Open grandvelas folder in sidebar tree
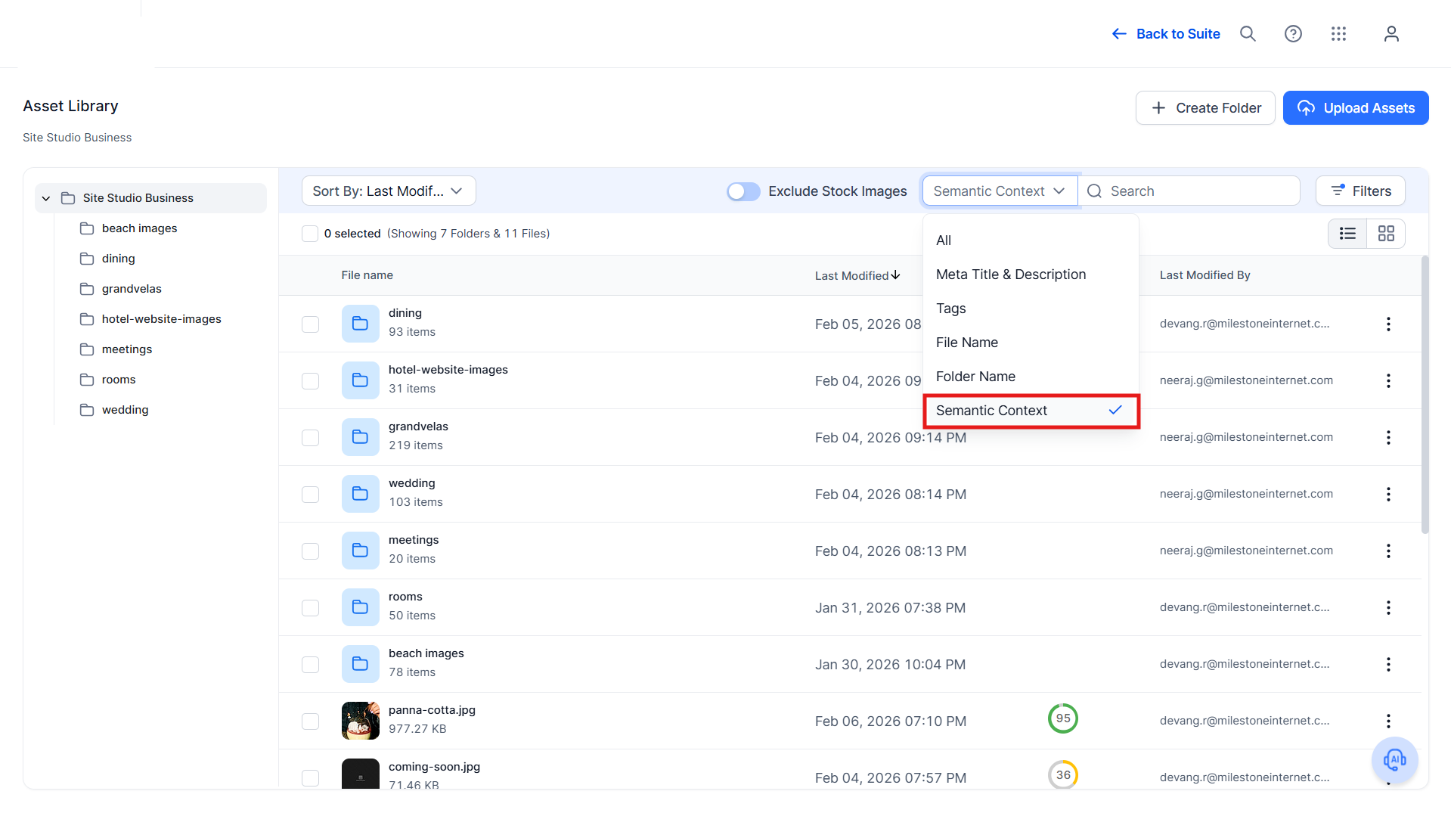Screen dimensions: 1451x816 click(132, 289)
